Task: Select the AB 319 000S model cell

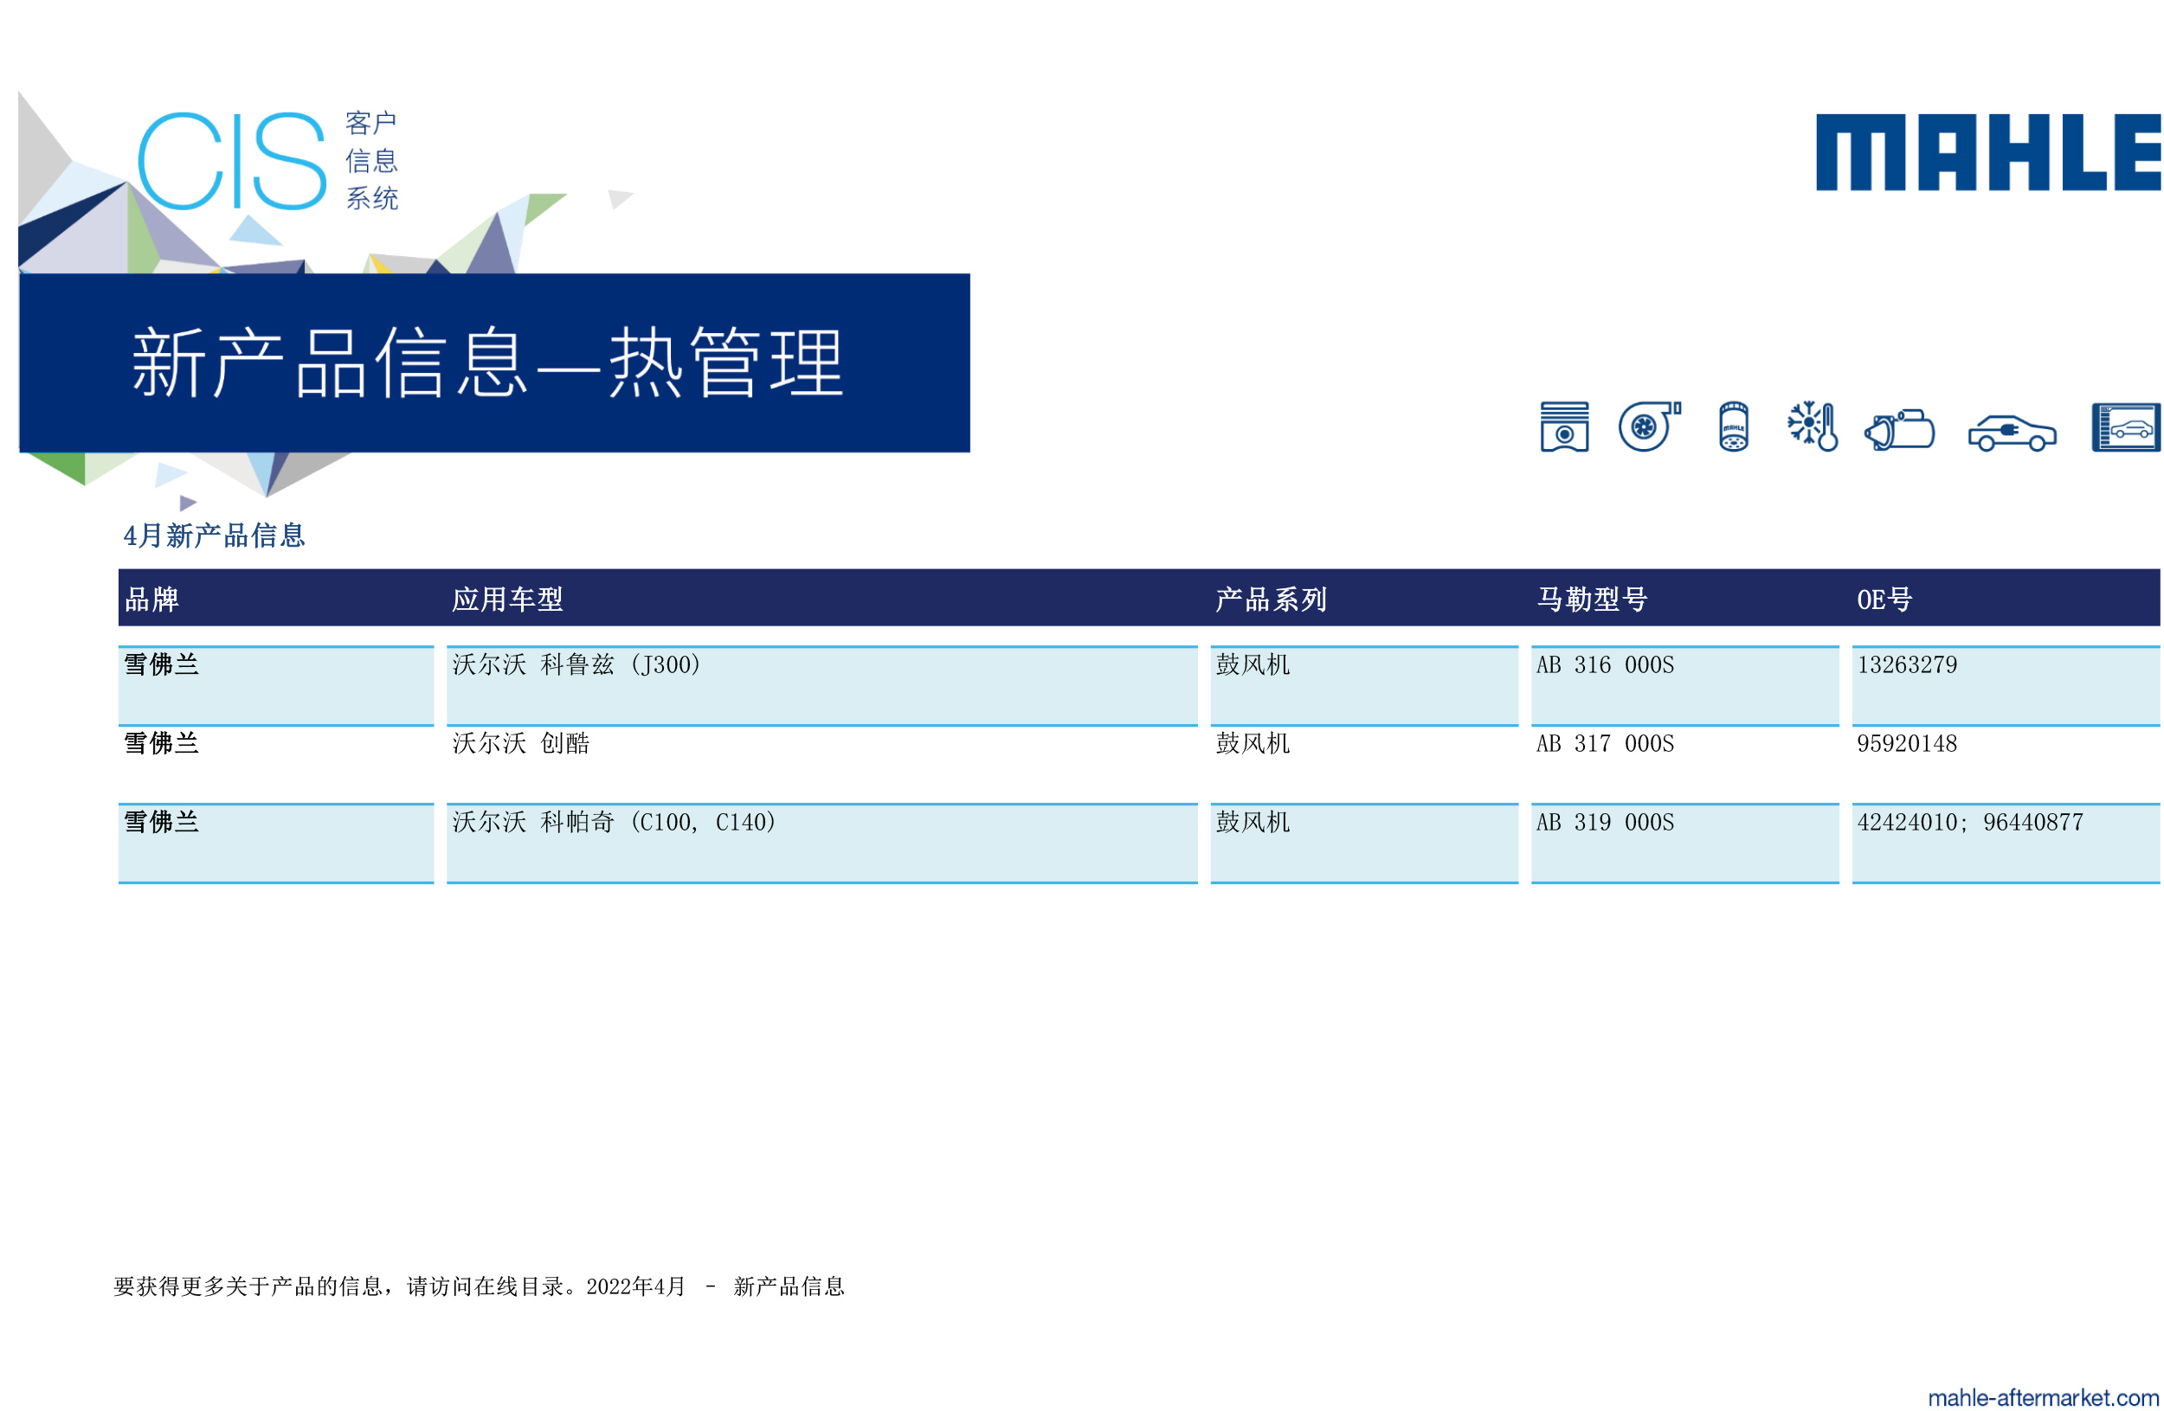Action: [1684, 843]
